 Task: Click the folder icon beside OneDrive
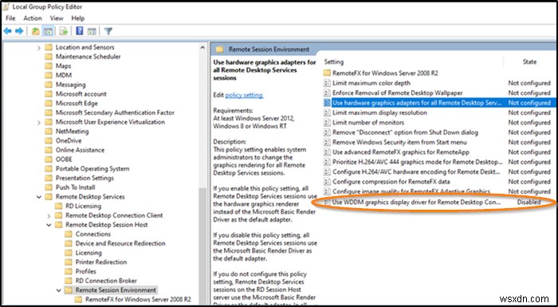pos(49,140)
